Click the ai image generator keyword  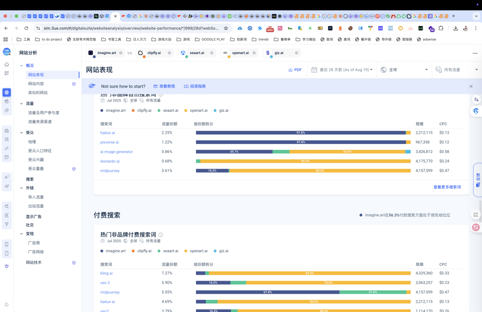116,152
